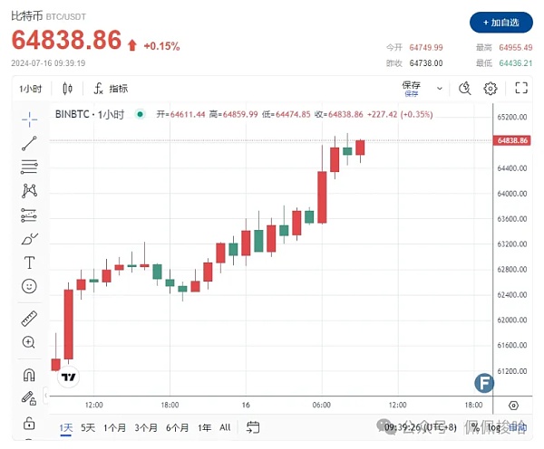Open the text annotation tool
This screenshot has height=449, width=544.
[29, 263]
